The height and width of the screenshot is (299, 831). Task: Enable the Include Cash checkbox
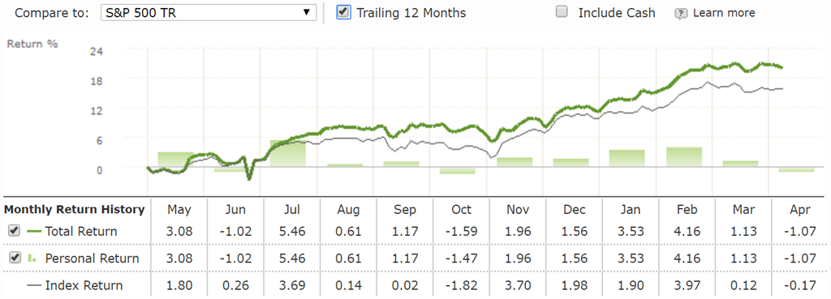(562, 12)
